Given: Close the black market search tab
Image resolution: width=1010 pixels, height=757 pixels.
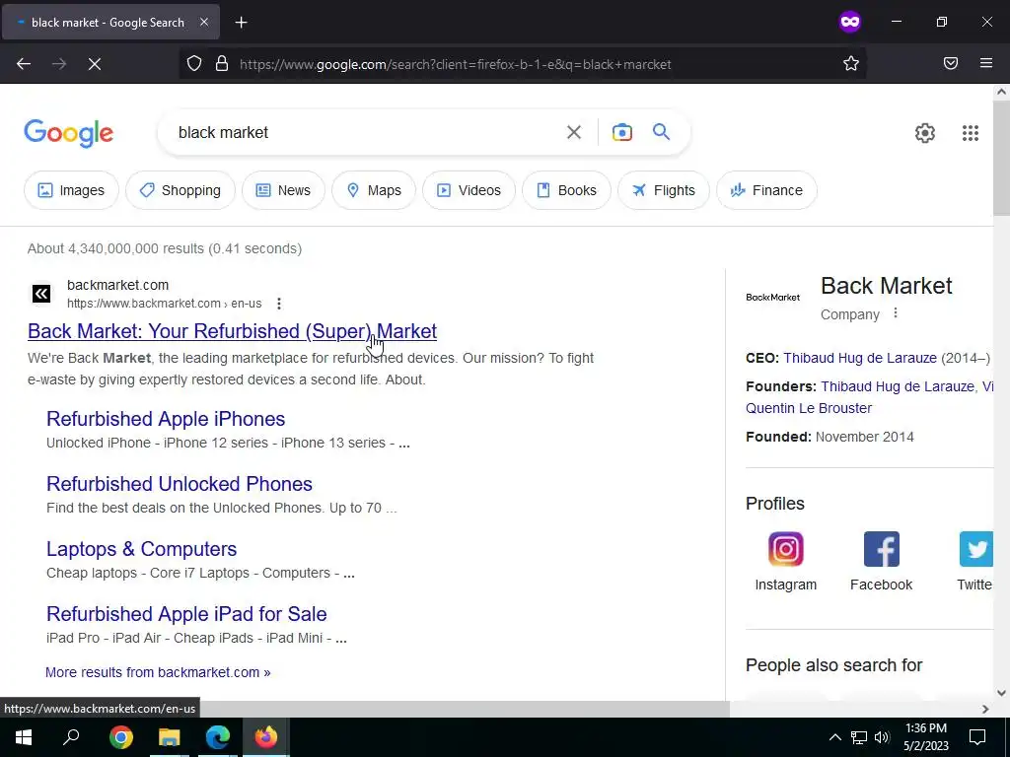Looking at the screenshot, I should pyautogui.click(x=203, y=22).
